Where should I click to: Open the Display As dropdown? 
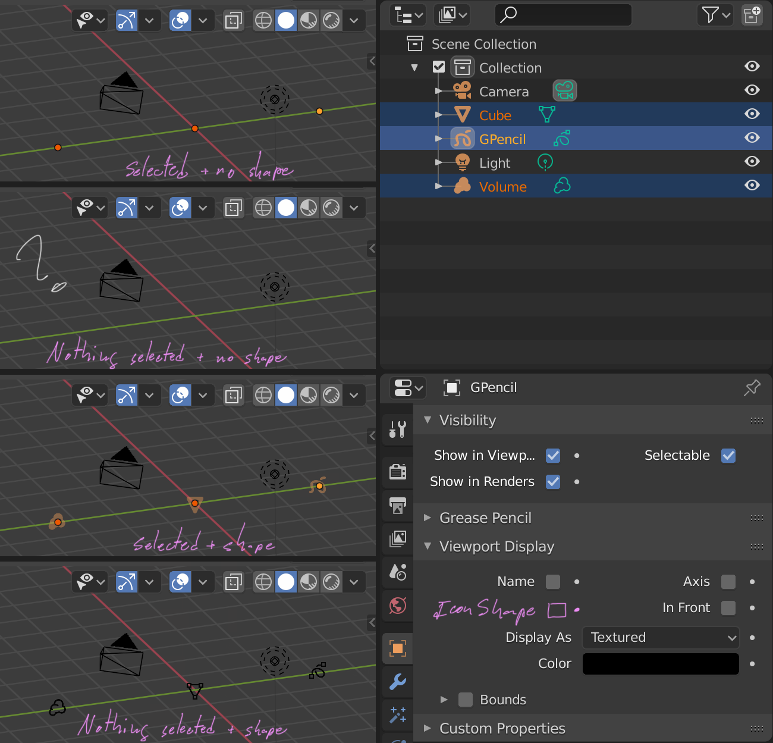click(661, 638)
